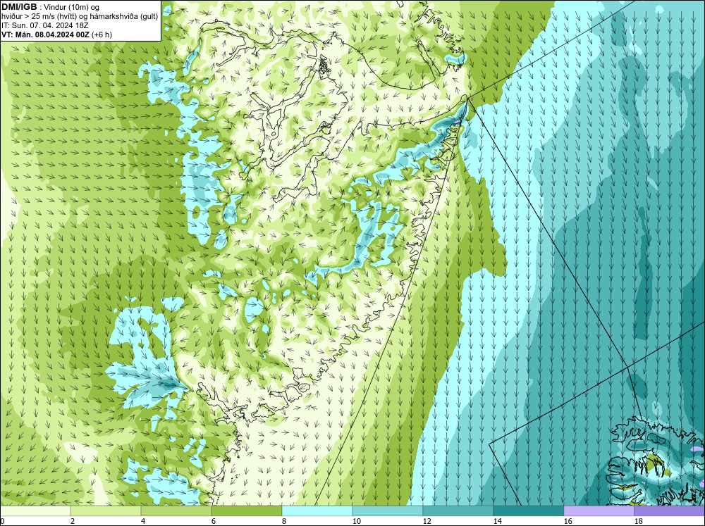Viewport: 705px width, 526px height.
Task: Click the 8–10 m/s light cyan legend swatch
Action: pos(317,511)
